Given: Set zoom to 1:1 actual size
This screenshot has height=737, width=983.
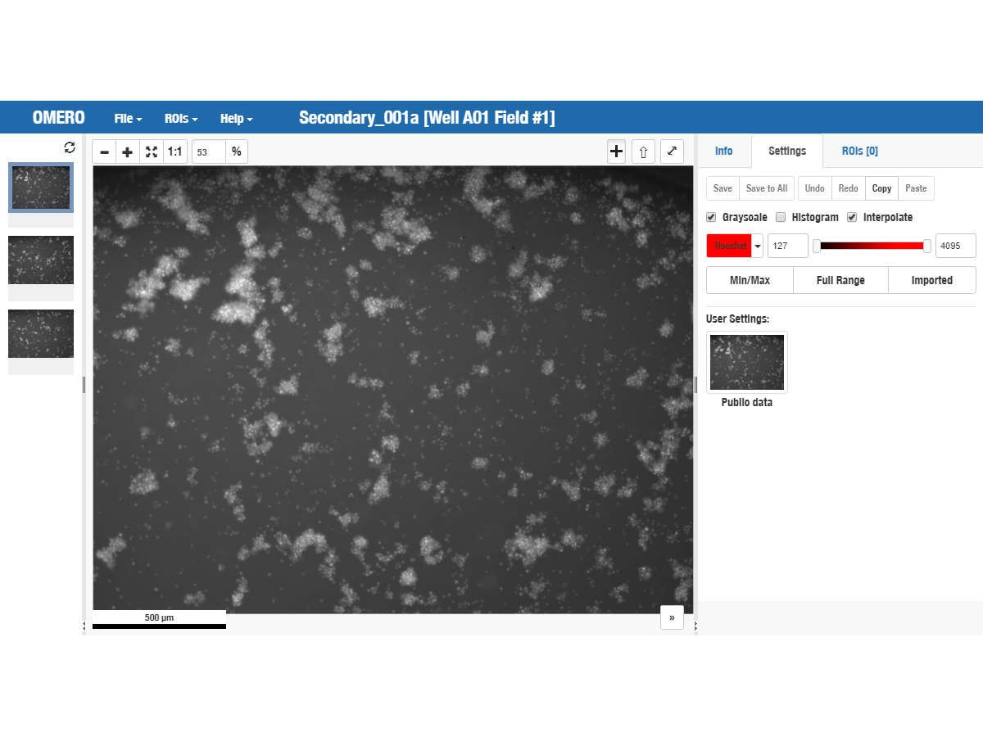Looking at the screenshot, I should tap(174, 151).
